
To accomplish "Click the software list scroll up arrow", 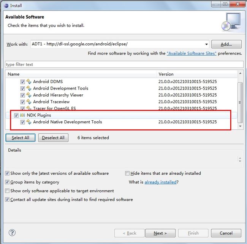I will (240, 73).
